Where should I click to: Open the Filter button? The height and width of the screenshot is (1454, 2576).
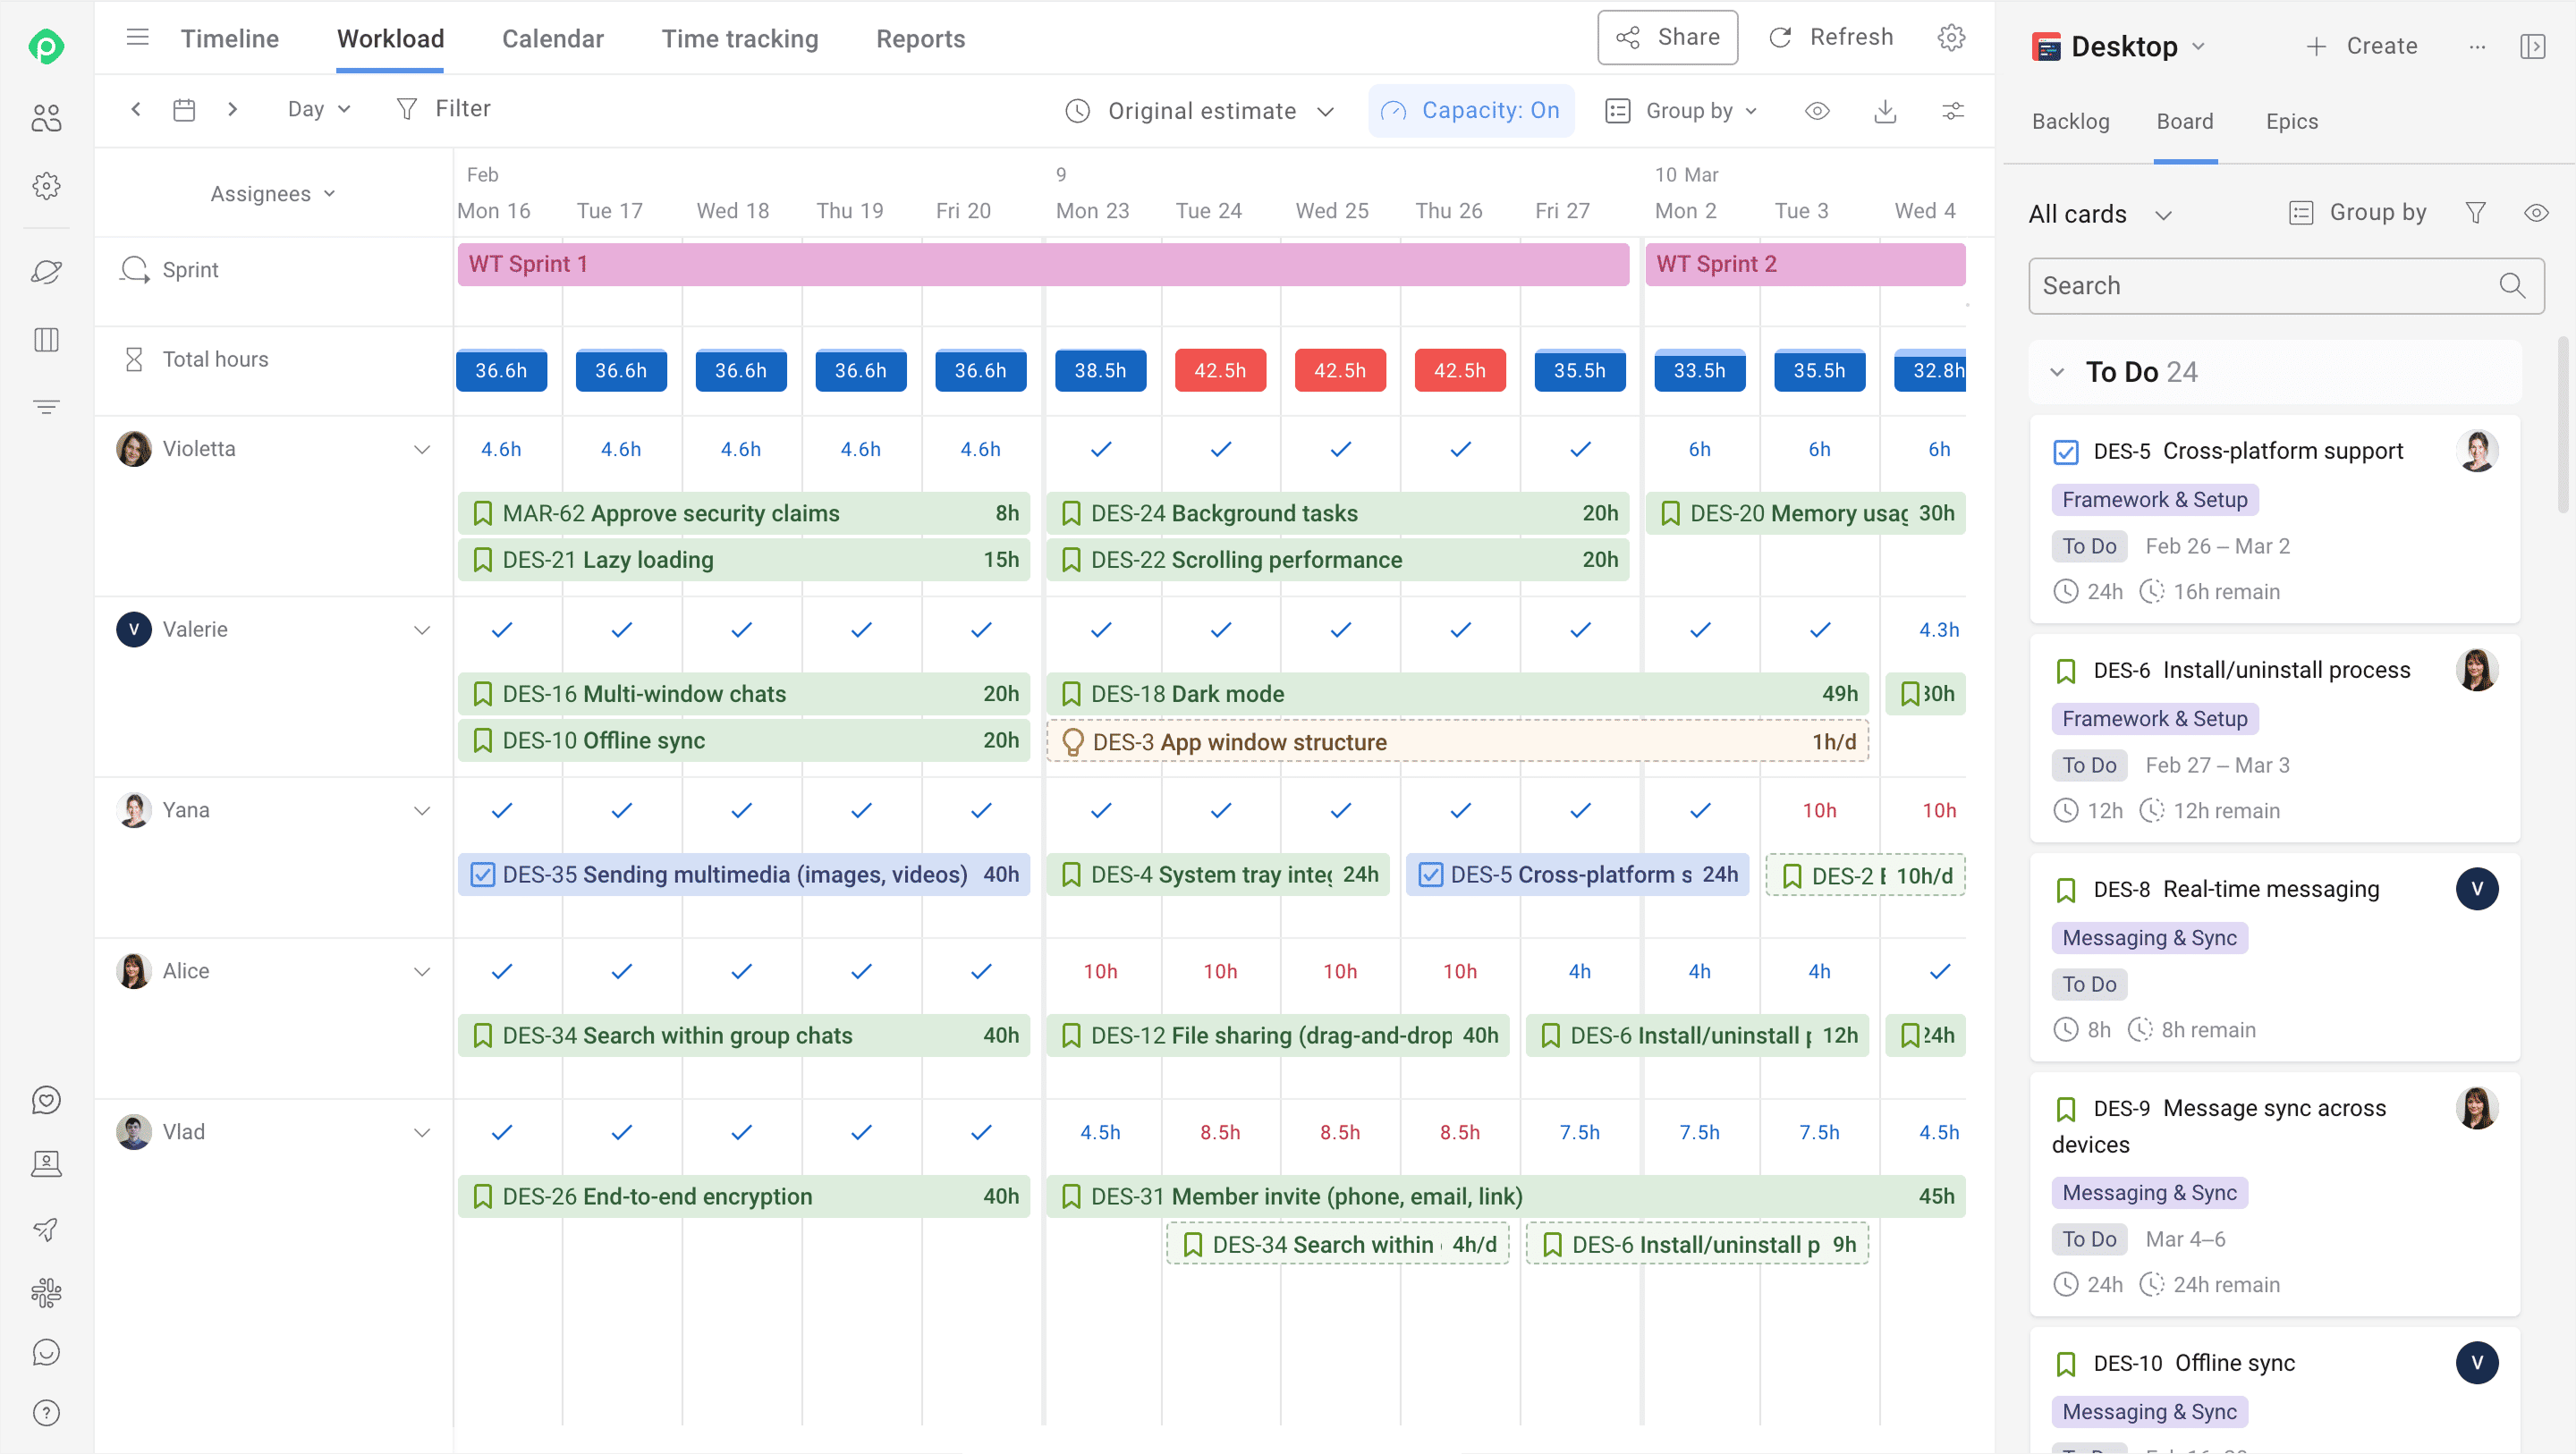click(x=443, y=109)
